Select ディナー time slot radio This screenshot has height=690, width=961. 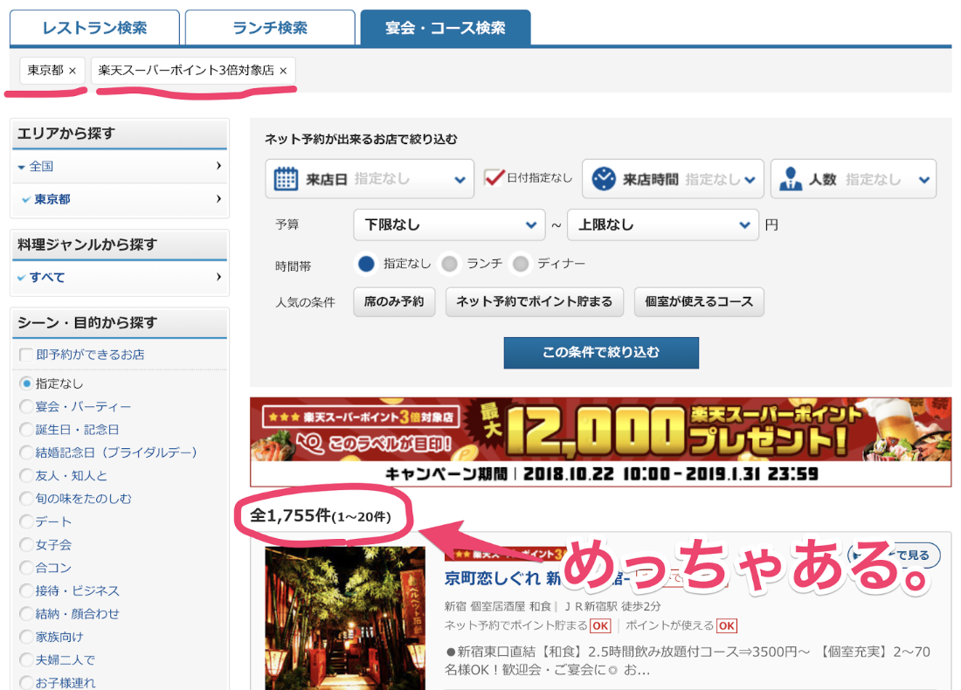pos(521,264)
